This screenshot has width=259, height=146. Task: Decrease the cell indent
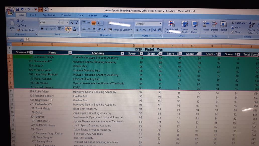coord(99,29)
